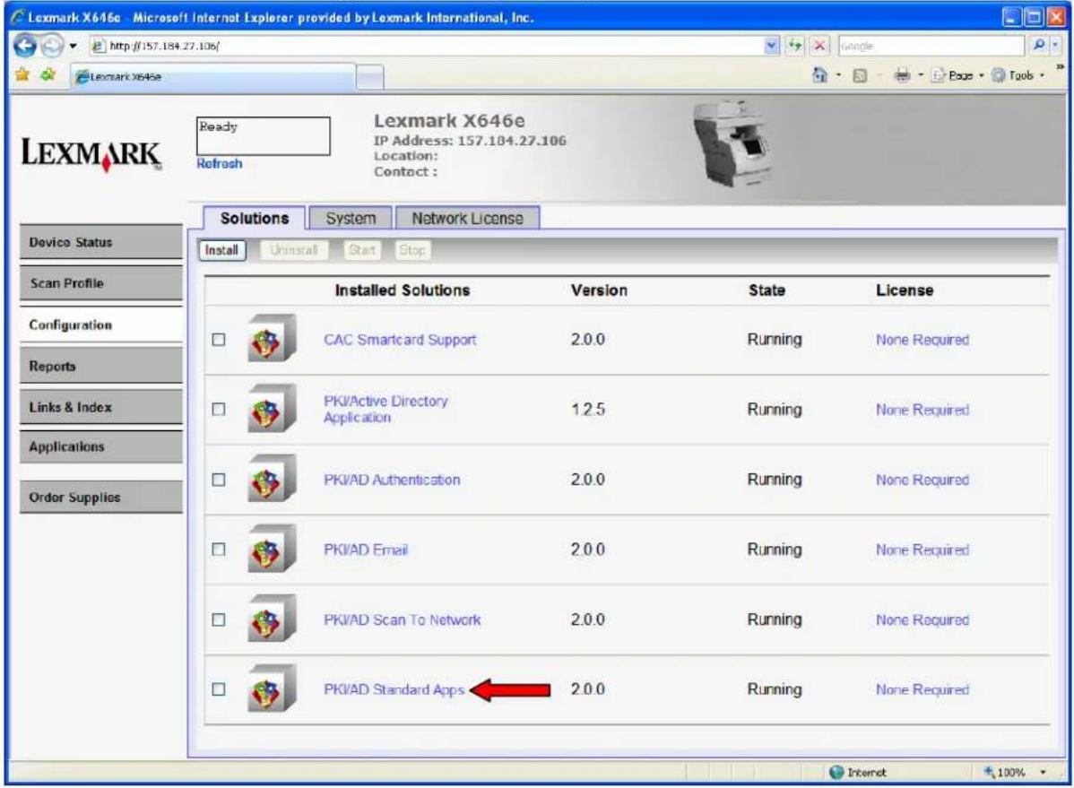Viewport: 1074px width, 788px height.
Task: Click the Add to Favorites icon
Action: pos(48,74)
